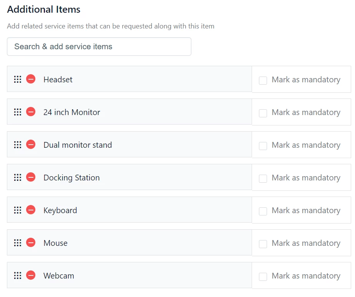Focus the Search & add service items field
Viewport: 355px width, 297px height.
coord(99,47)
